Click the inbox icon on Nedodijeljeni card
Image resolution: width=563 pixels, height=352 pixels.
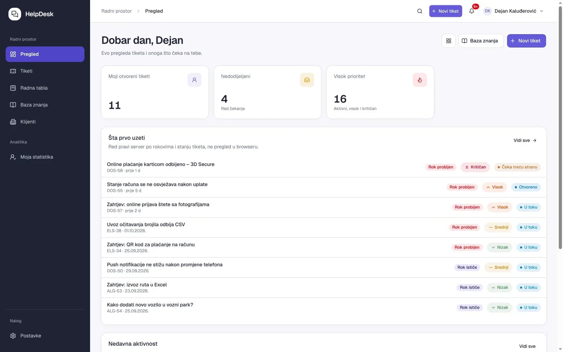point(307,80)
